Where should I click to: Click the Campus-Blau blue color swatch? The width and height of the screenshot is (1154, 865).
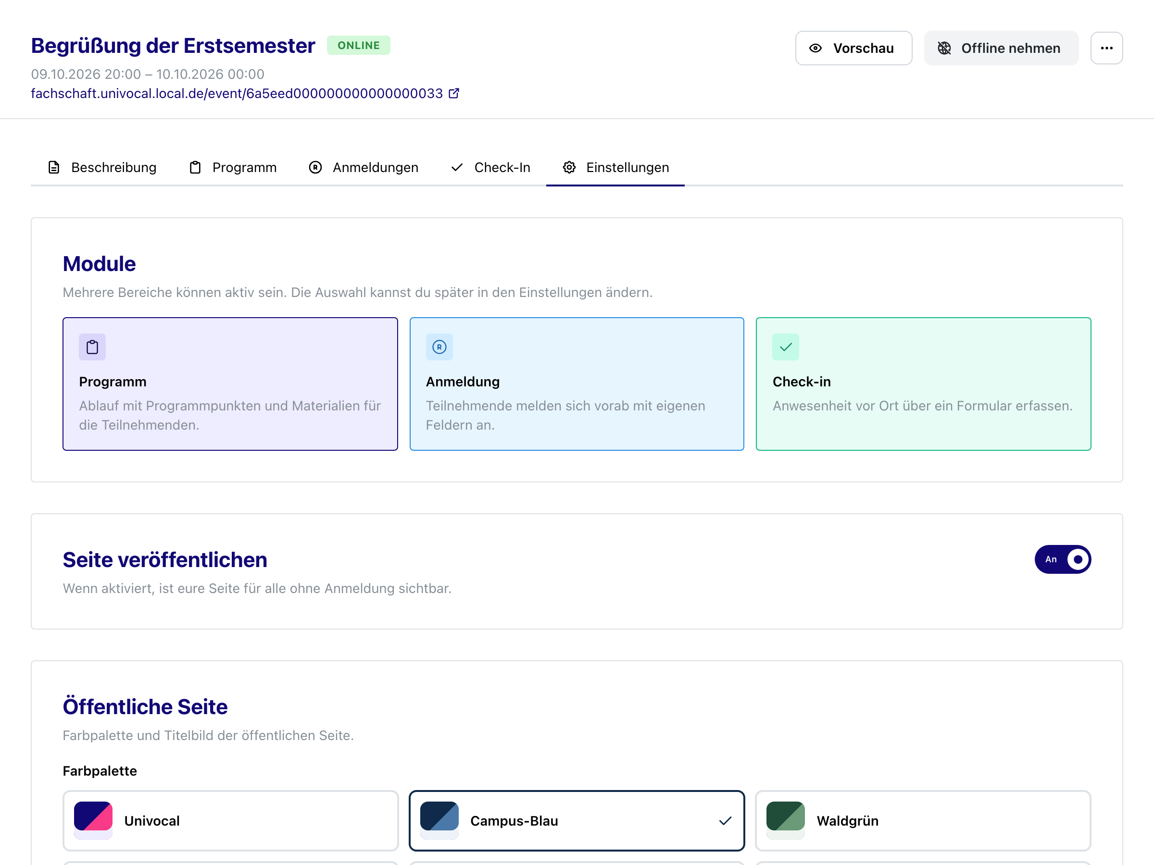(x=439, y=820)
